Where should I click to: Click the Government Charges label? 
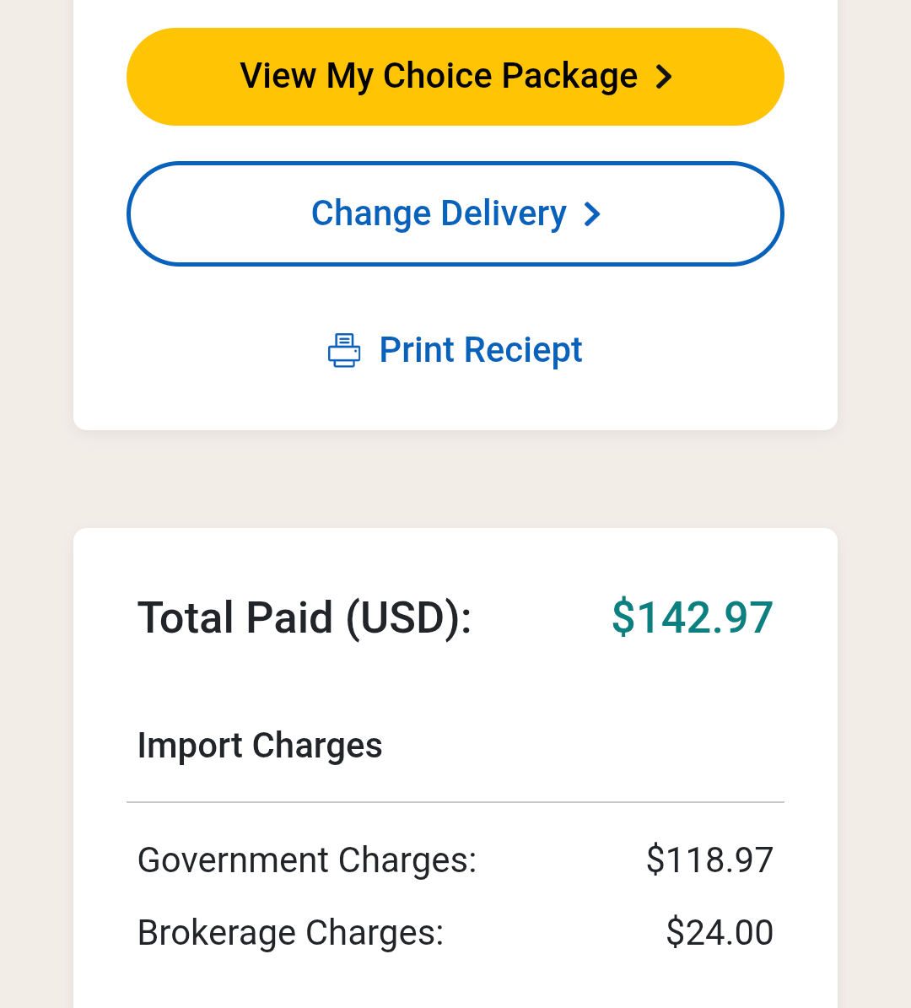pos(307,860)
